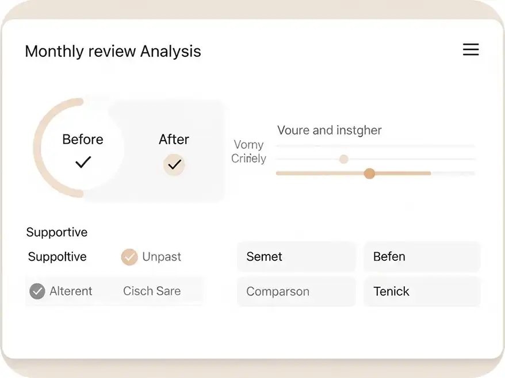Viewport: 505px width, 378px height.
Task: Click the pale upper slider handle
Action: pyautogui.click(x=343, y=159)
